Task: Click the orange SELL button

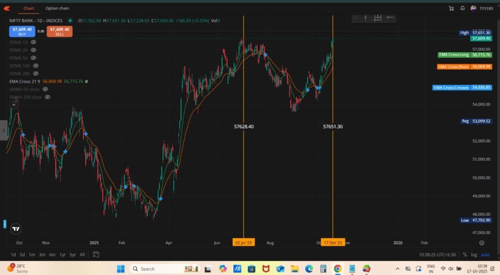Action: (x=60, y=32)
